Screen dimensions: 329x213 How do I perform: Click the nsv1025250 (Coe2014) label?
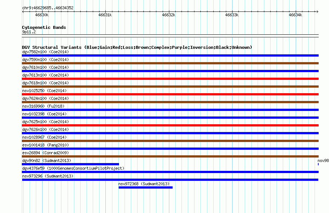[x=44, y=91]
